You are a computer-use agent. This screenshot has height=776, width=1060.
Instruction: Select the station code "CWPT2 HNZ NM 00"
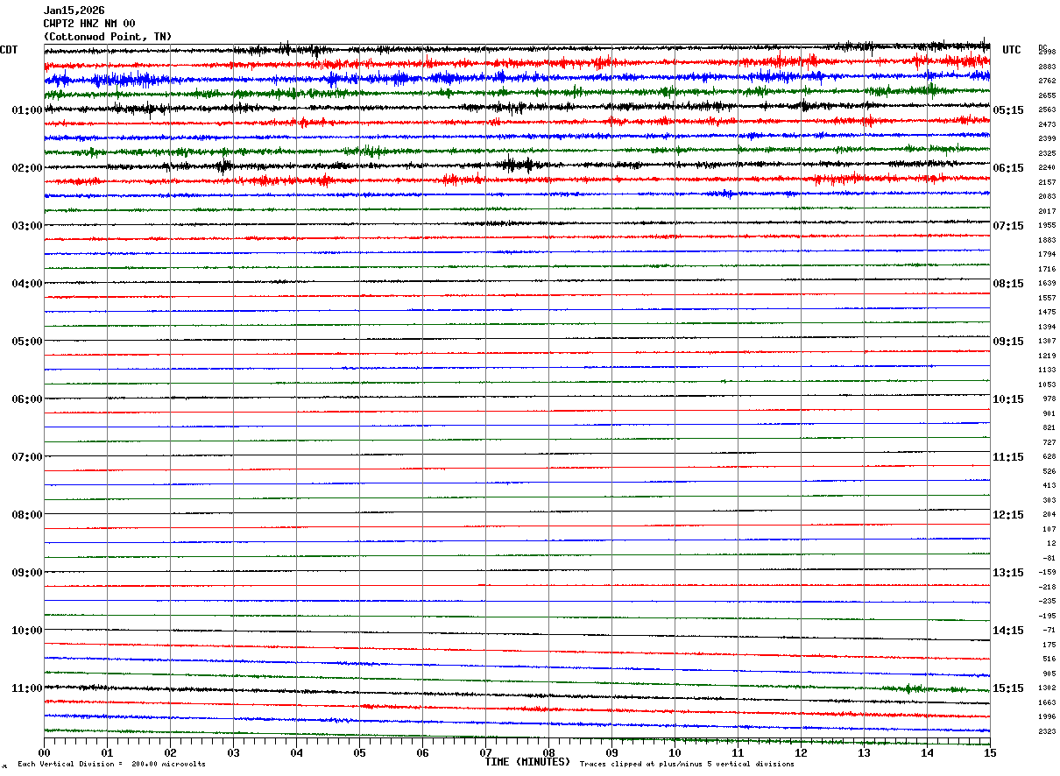tap(89, 24)
